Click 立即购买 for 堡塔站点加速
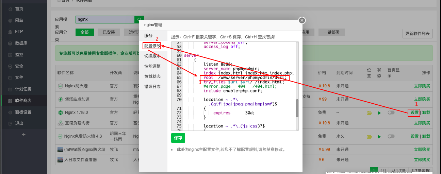Viewport: 441px width, 174px height. 422,99
